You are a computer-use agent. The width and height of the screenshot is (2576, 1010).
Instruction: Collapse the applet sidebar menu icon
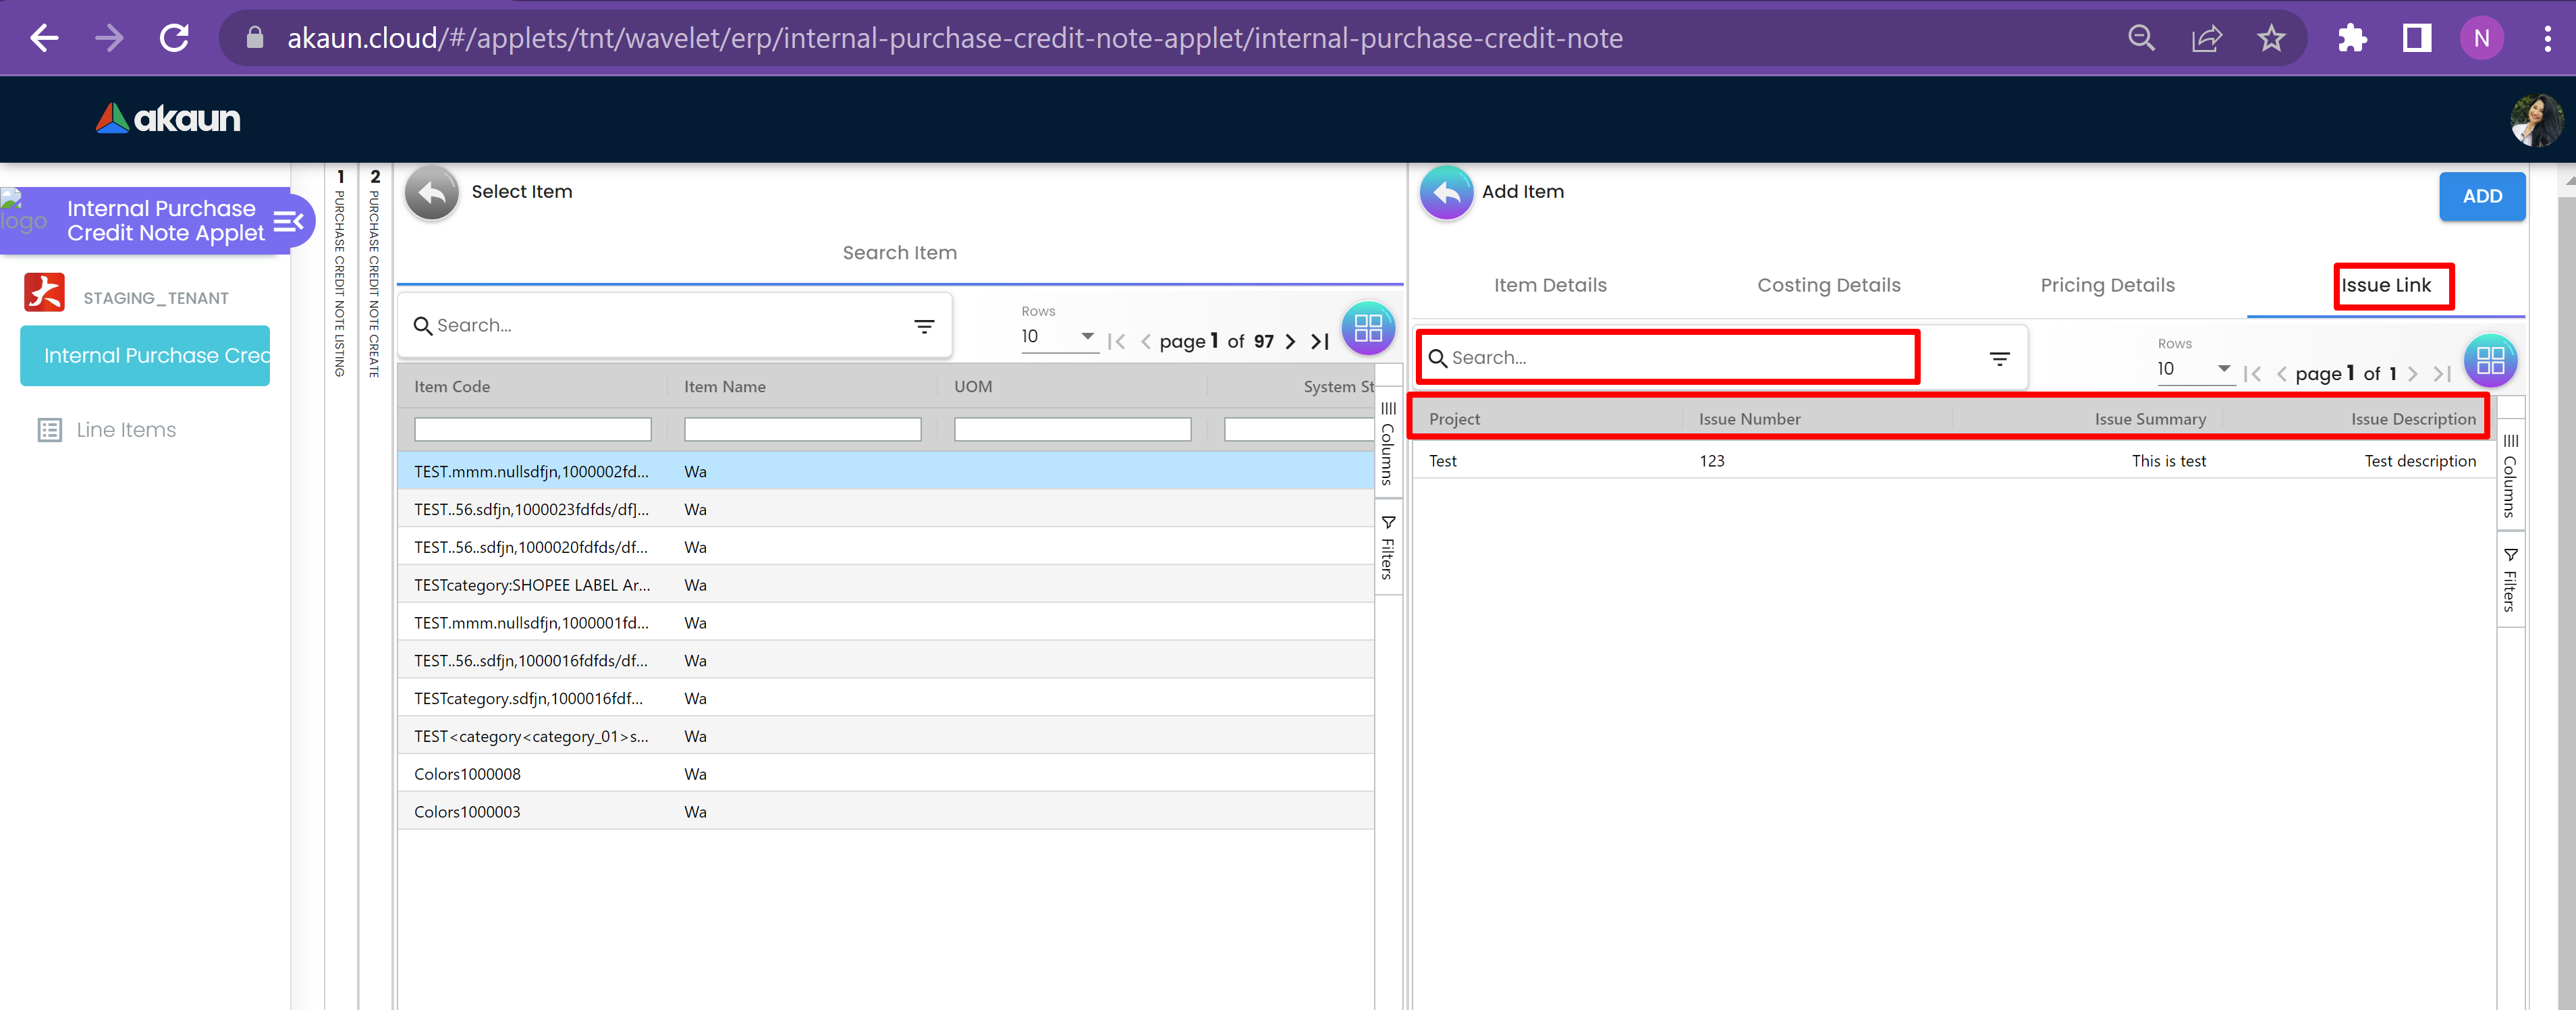[x=288, y=221]
